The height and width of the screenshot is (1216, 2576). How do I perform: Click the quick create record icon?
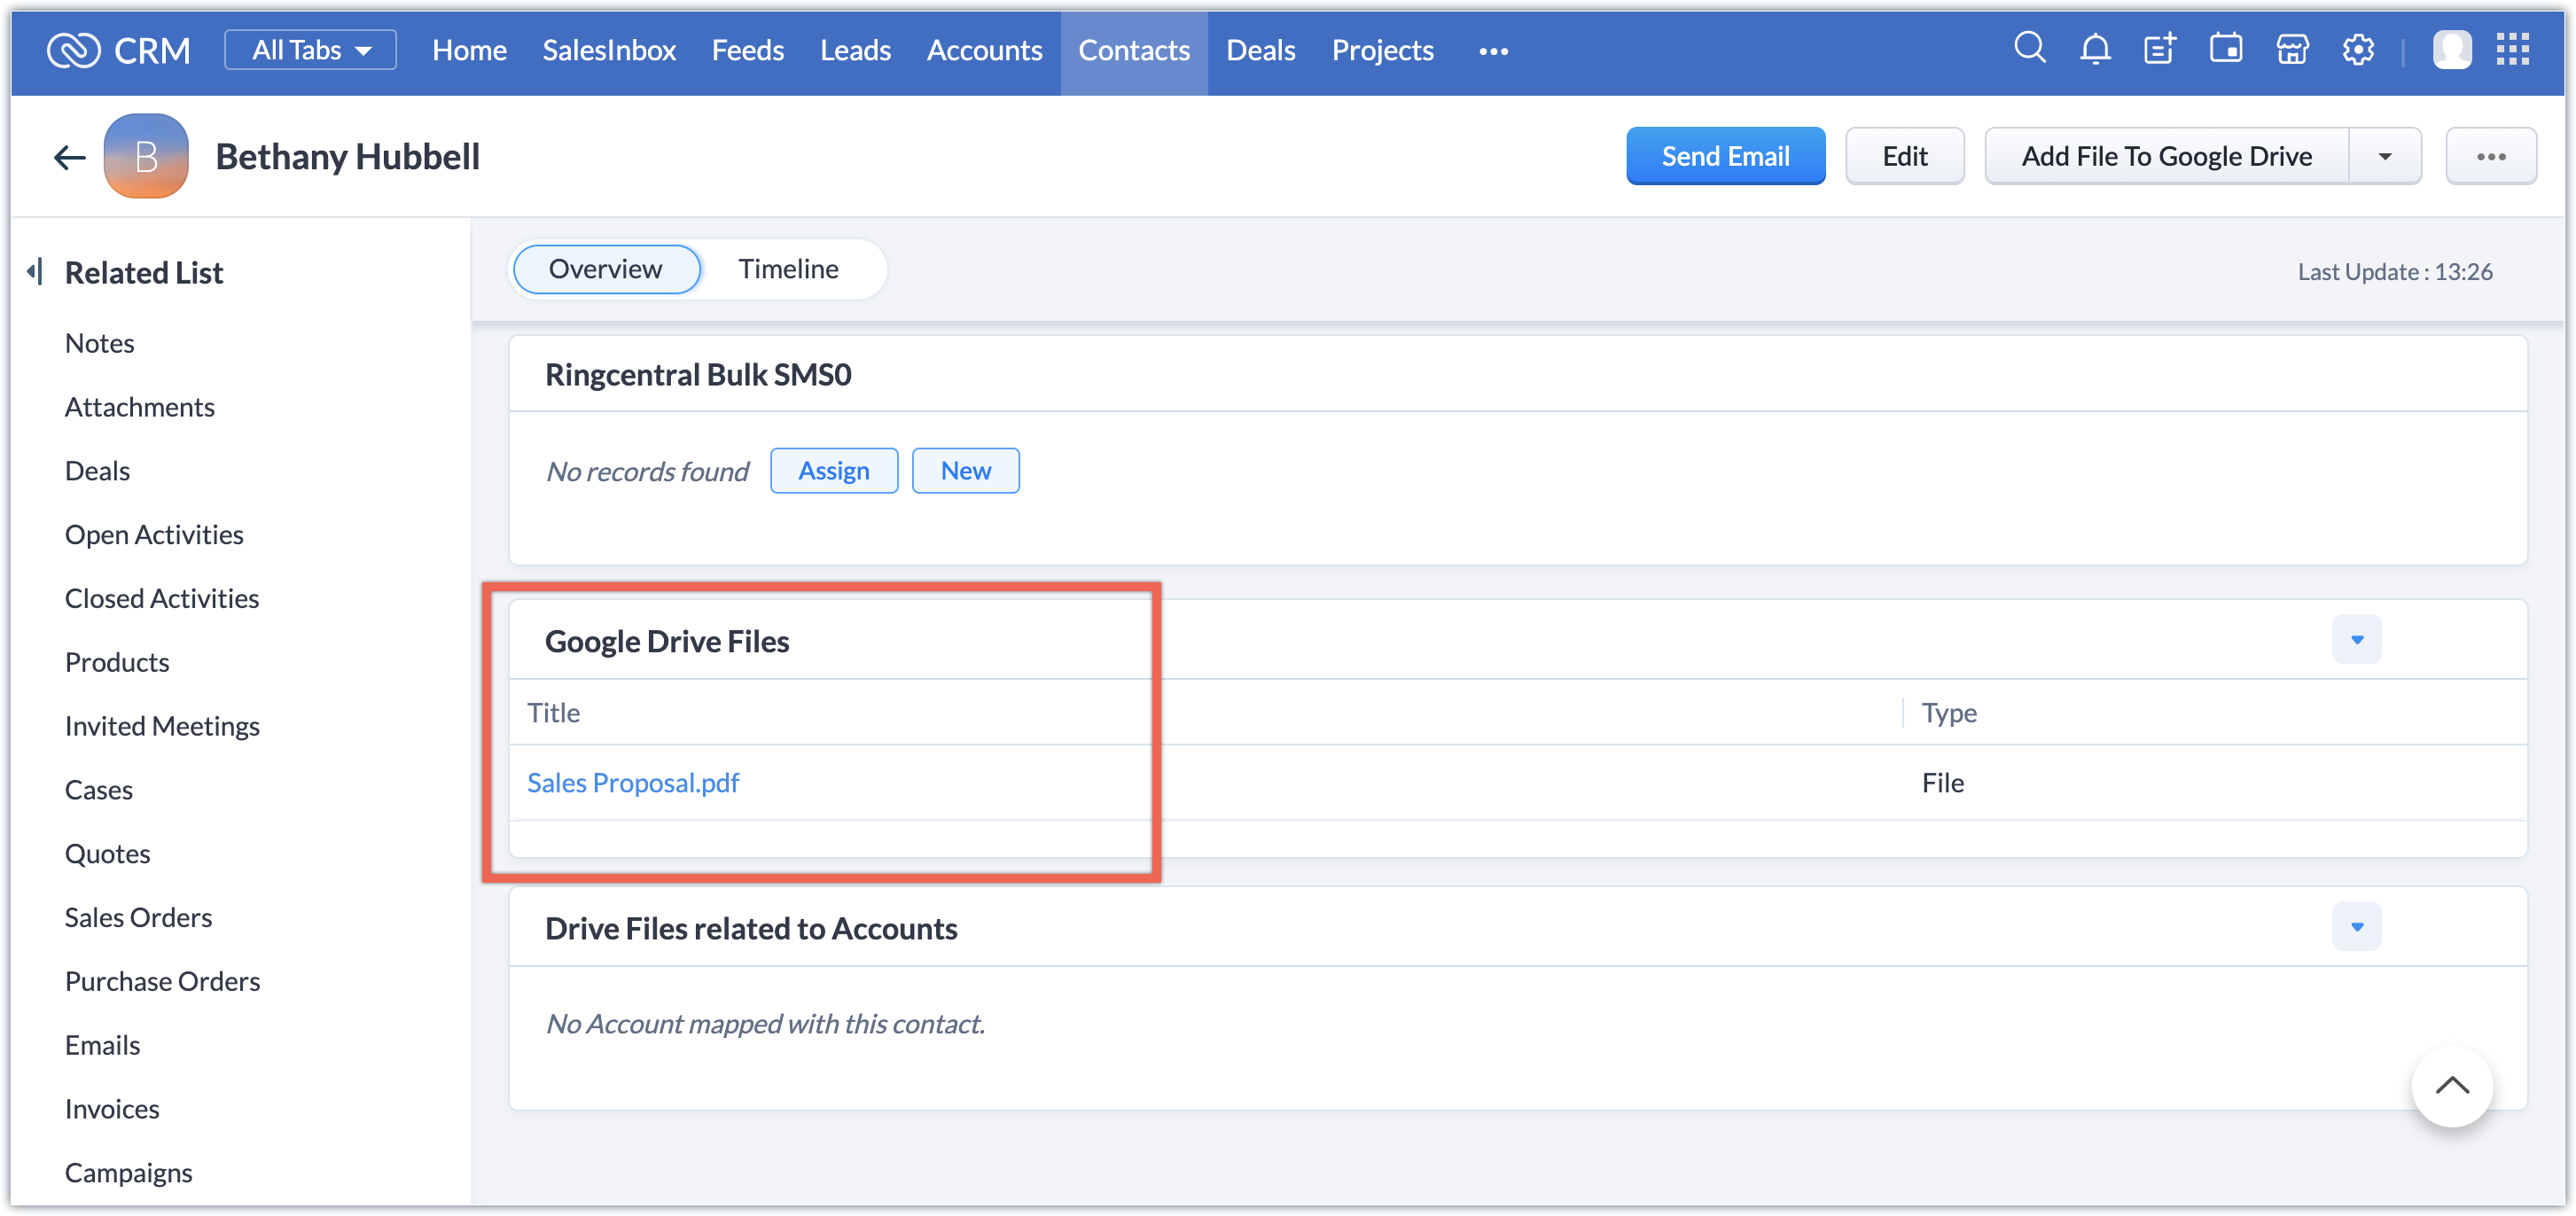pyautogui.click(x=2160, y=48)
